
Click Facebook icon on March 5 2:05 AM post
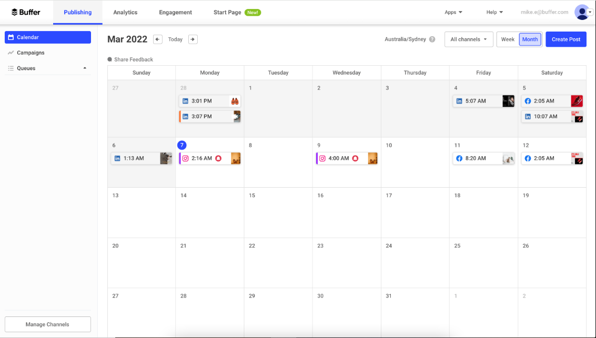528,101
